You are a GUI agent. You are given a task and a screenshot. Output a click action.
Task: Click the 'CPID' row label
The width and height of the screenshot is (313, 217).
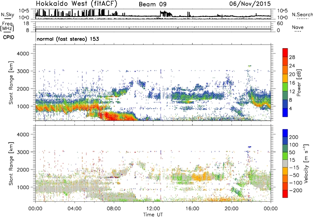[x=9, y=37]
